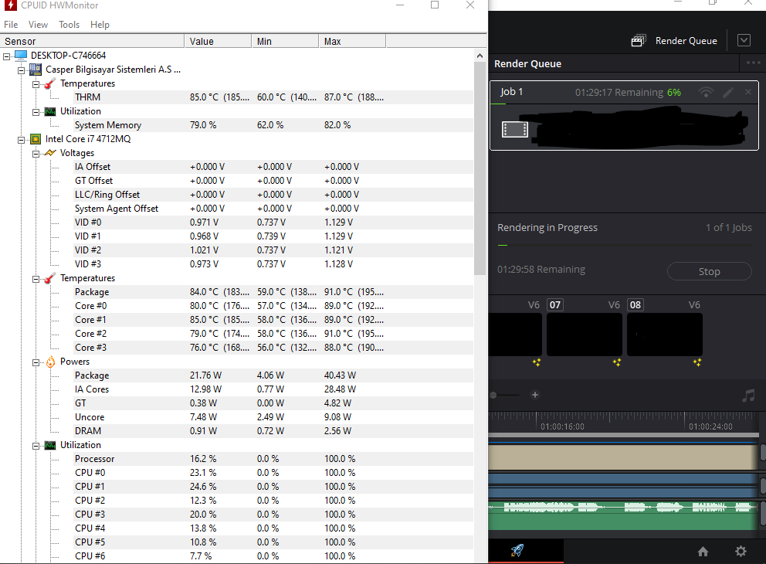
Task: Collapse the Casper Bilgisayar Sistemleri node
Action: tap(21, 70)
